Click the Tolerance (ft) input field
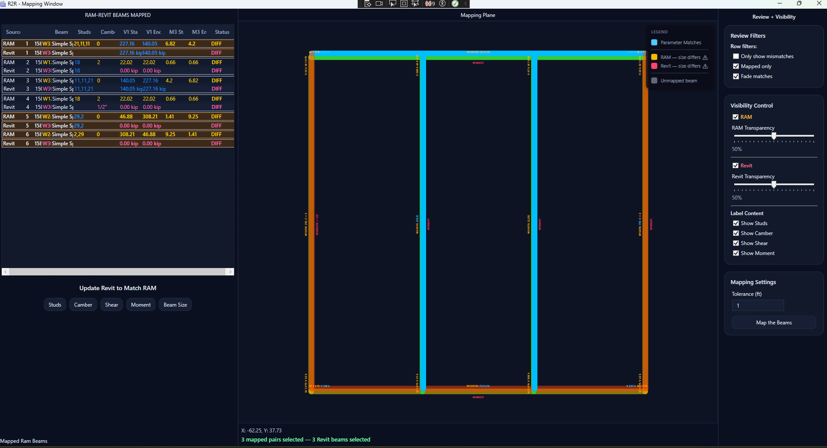The height and width of the screenshot is (448, 827). point(758,306)
